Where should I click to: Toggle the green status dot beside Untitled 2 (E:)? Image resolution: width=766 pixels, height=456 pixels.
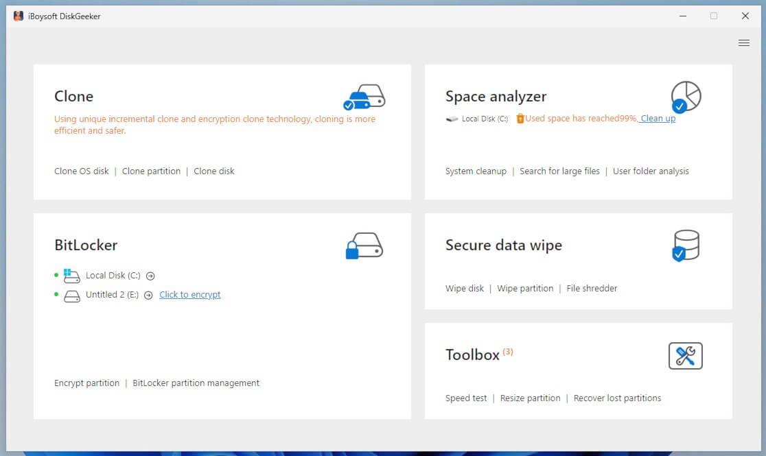[57, 294]
